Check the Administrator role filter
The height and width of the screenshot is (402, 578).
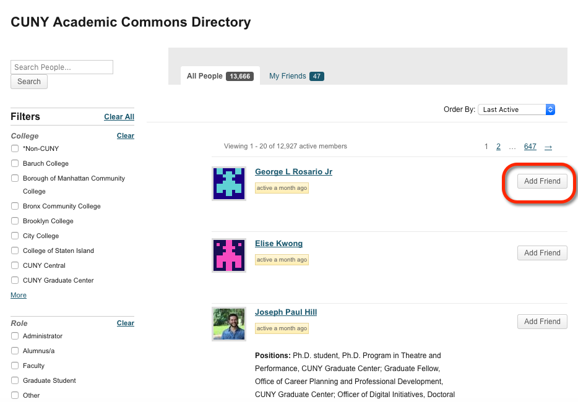(15, 336)
